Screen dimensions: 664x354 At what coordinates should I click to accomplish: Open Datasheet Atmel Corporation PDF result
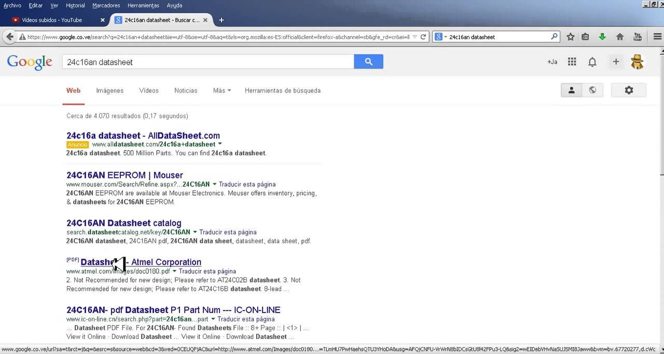tap(141, 262)
